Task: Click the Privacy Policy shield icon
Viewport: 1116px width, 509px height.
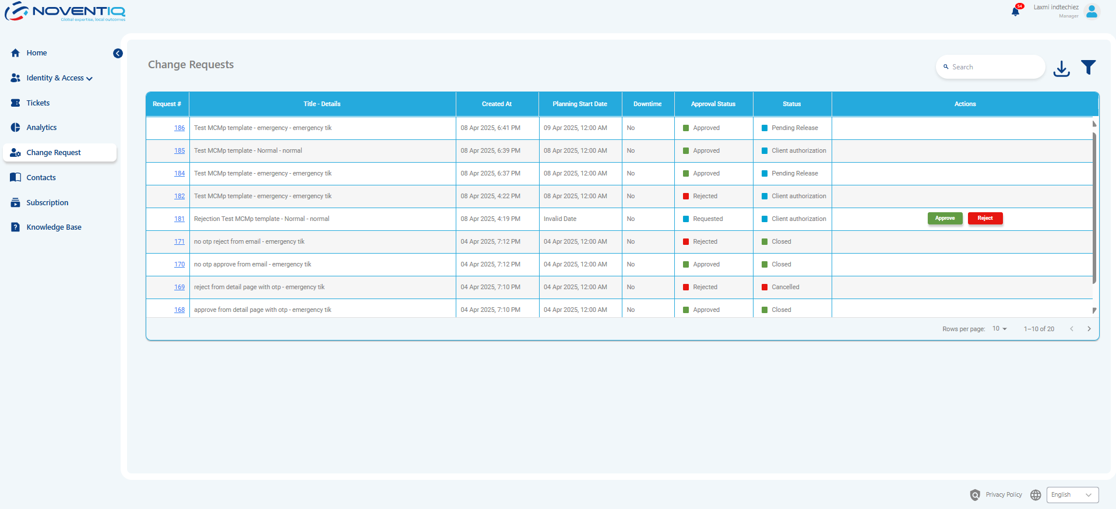Action: click(975, 495)
